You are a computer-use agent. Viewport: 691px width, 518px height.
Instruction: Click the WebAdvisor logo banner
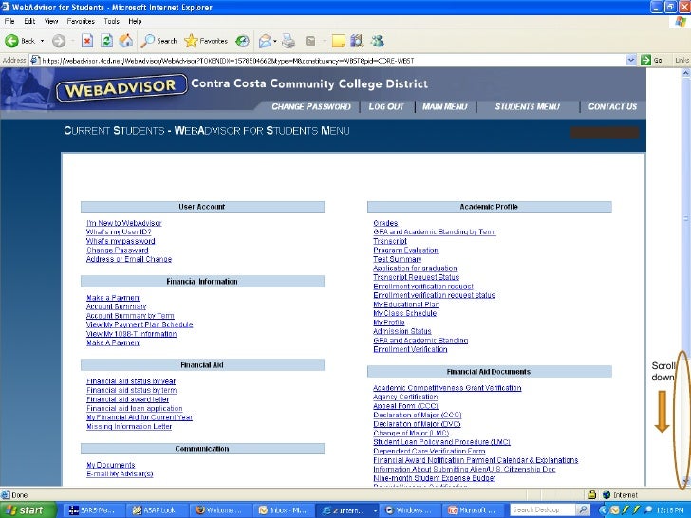(120, 89)
